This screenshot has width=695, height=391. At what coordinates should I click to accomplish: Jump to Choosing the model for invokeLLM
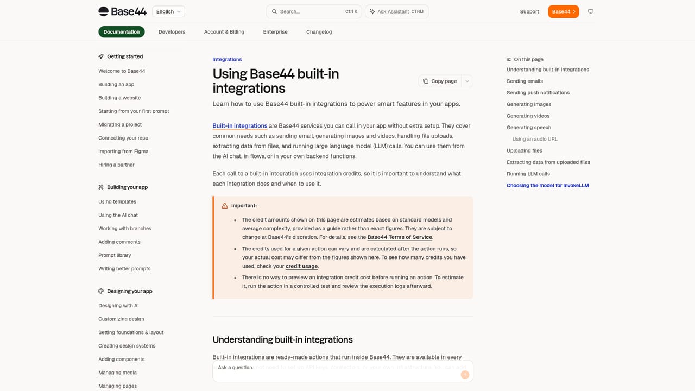(x=548, y=186)
